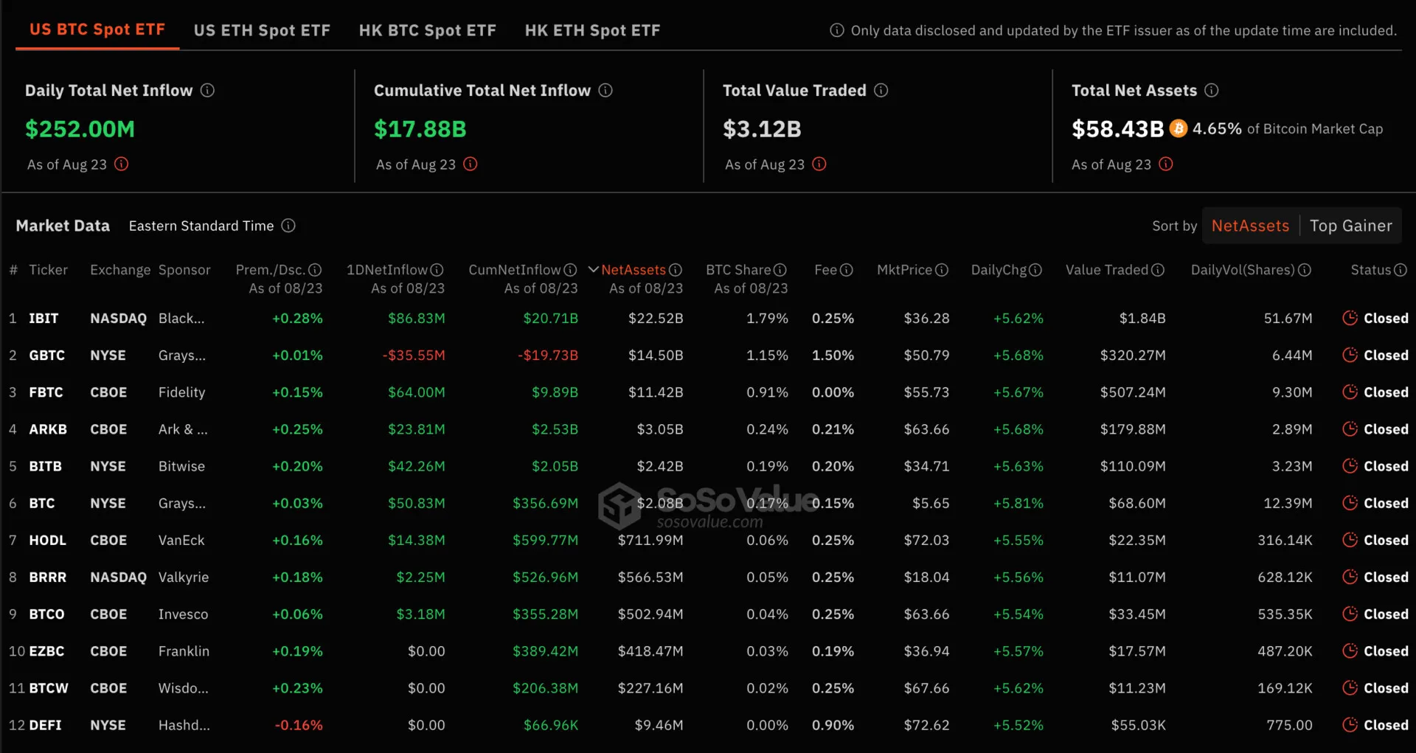The image size is (1416, 753).
Task: Click the info icon beside Eastern Standard Time
Action: [288, 226]
